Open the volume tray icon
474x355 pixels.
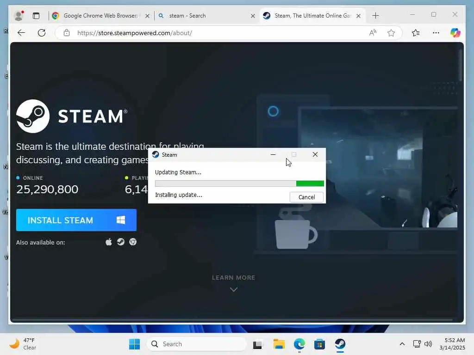tap(428, 344)
